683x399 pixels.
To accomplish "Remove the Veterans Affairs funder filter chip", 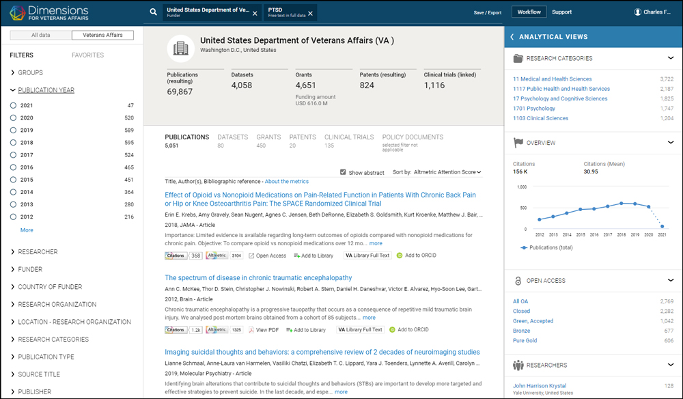I will (x=255, y=14).
